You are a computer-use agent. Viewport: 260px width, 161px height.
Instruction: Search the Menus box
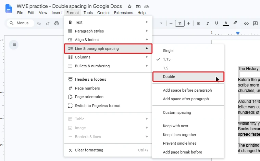click(x=21, y=23)
